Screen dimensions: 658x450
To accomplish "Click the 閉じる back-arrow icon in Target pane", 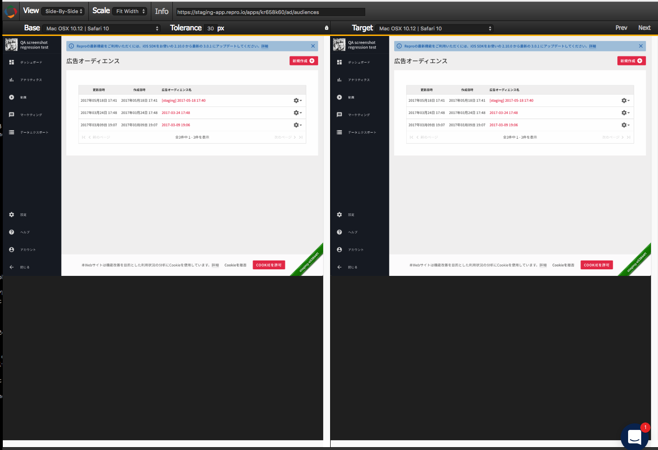I will click(340, 267).
